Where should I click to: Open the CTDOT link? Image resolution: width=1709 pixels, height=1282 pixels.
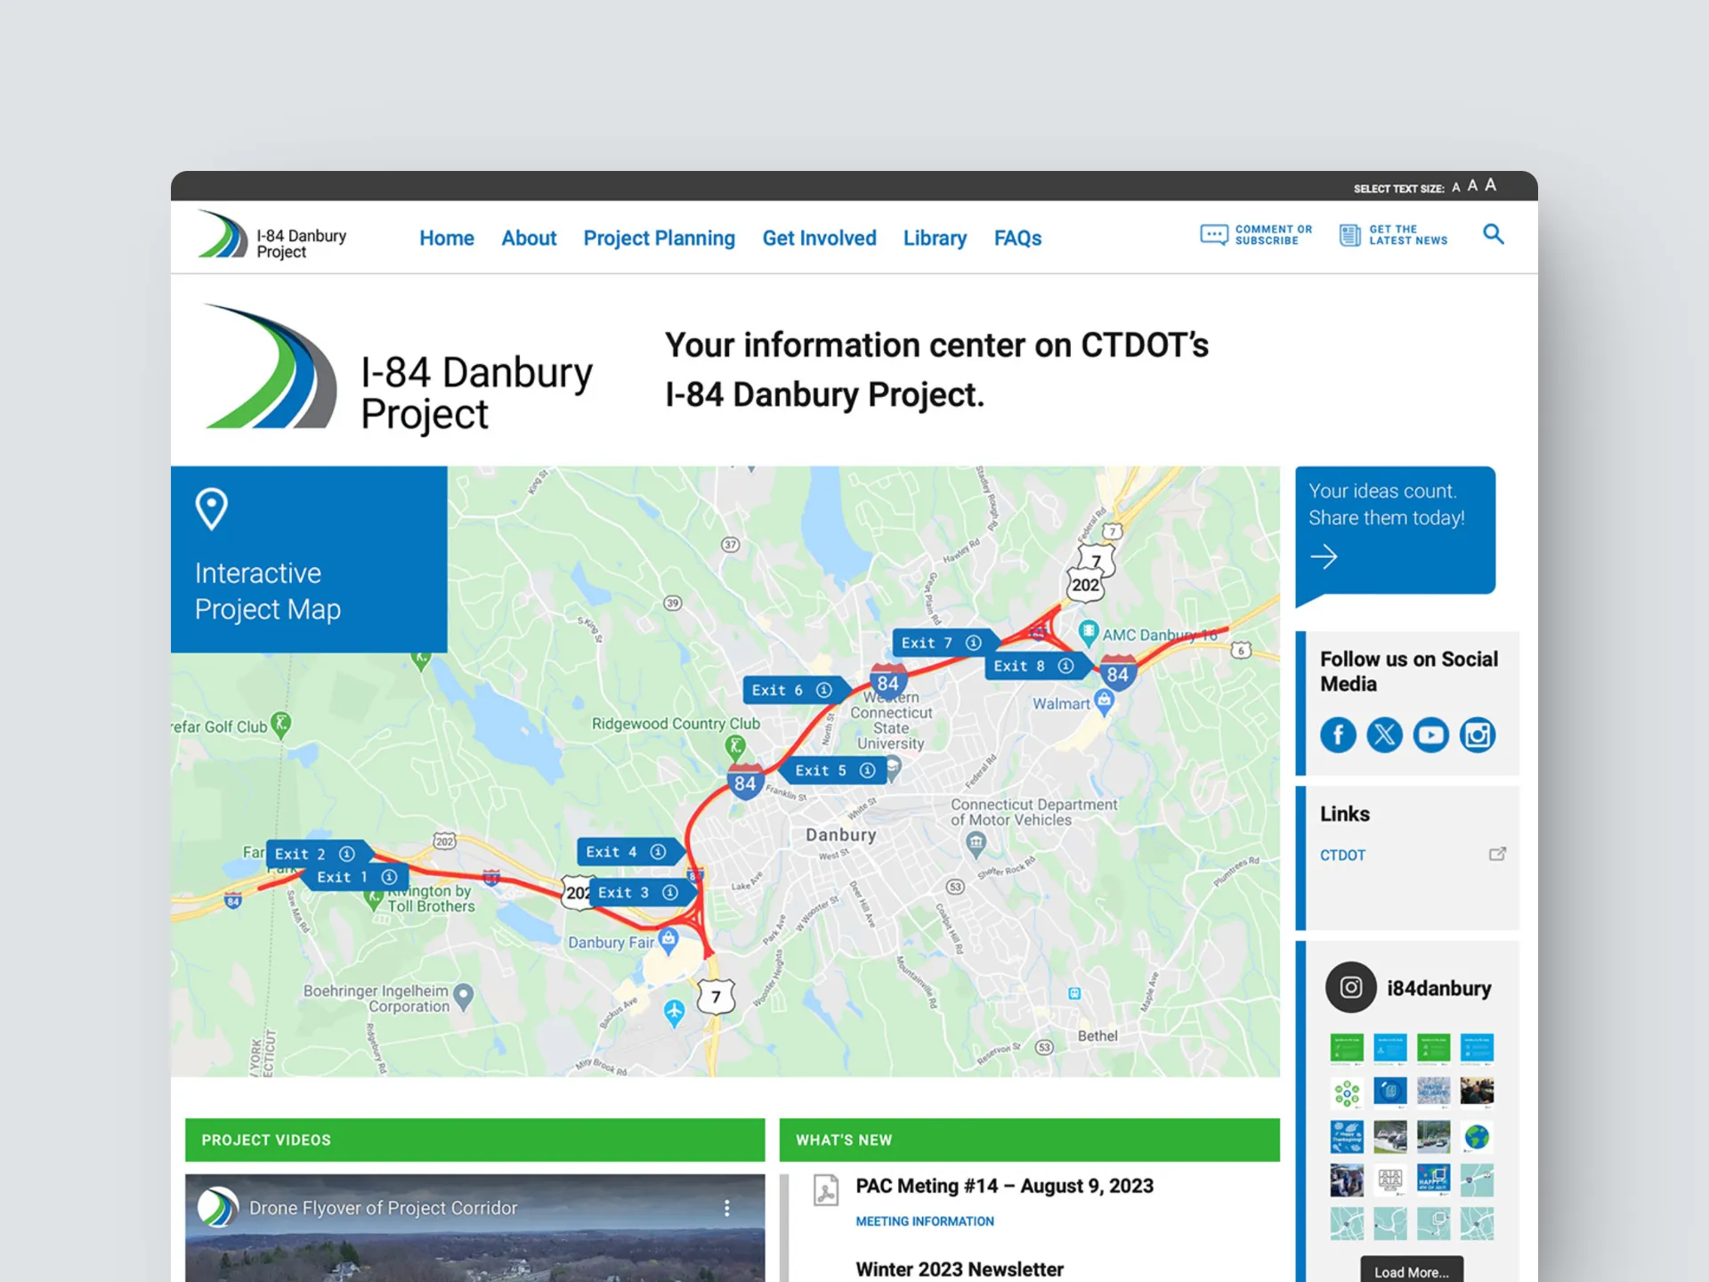point(1342,855)
